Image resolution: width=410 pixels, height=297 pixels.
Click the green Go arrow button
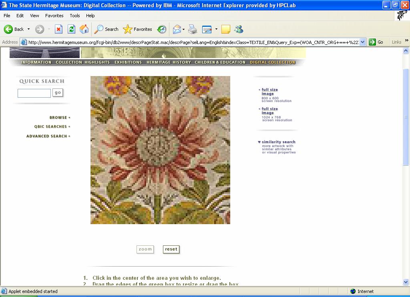point(372,42)
